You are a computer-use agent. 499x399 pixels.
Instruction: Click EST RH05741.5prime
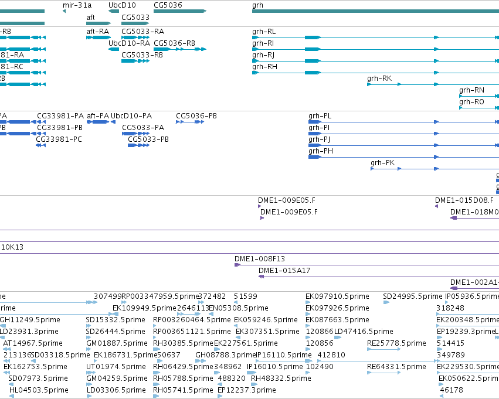[184, 391]
